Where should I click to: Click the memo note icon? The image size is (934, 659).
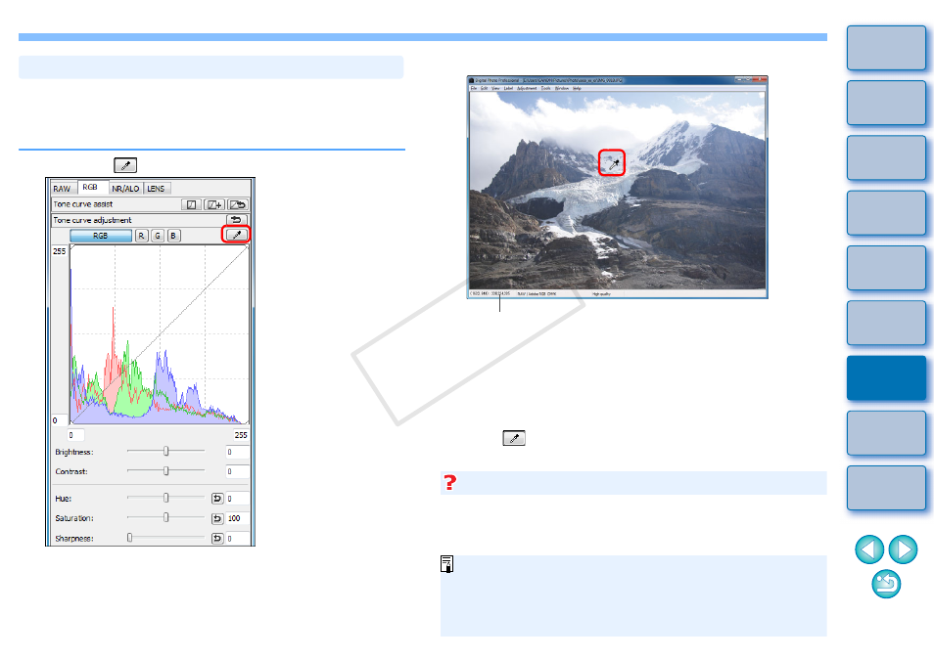click(x=446, y=564)
